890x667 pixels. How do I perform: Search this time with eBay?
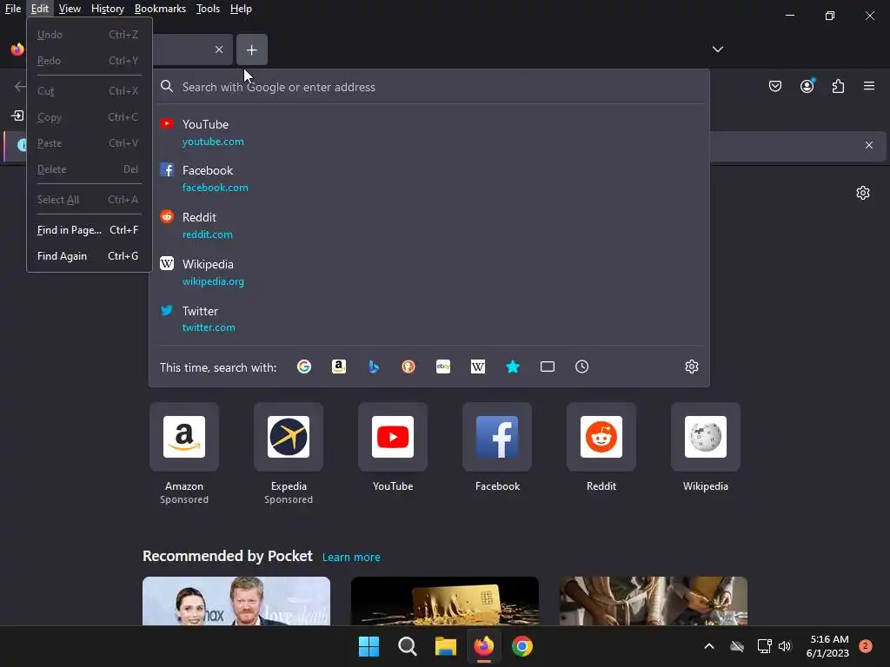pos(443,367)
